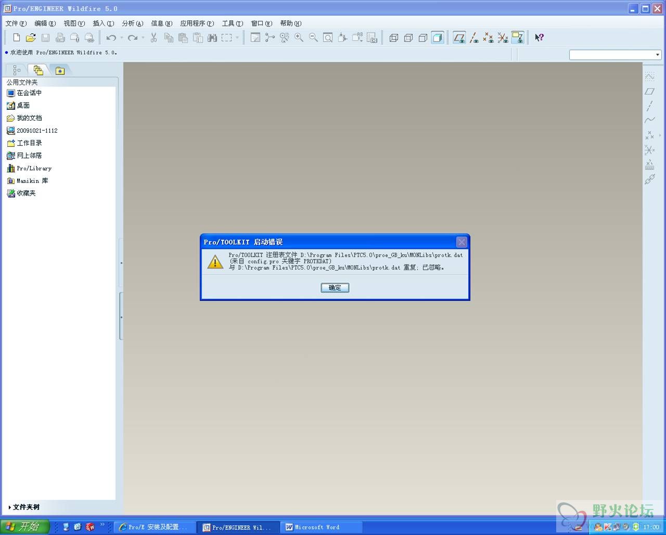Click the Paste Special icon
This screenshot has width=666, height=535.
click(x=198, y=37)
